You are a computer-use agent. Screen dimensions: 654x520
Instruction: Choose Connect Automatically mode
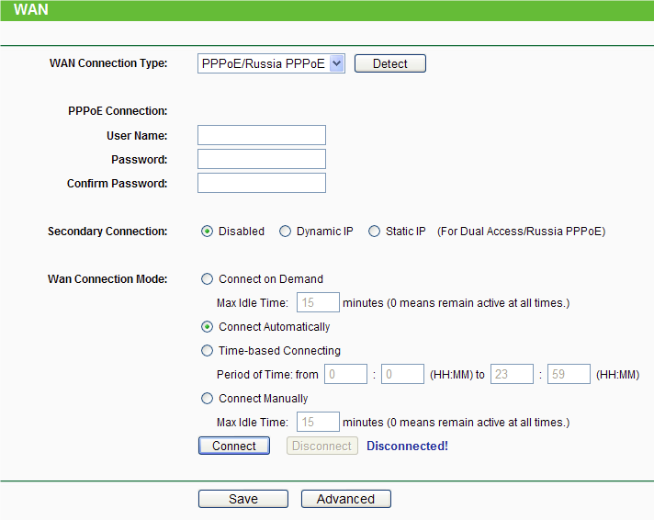[207, 327]
